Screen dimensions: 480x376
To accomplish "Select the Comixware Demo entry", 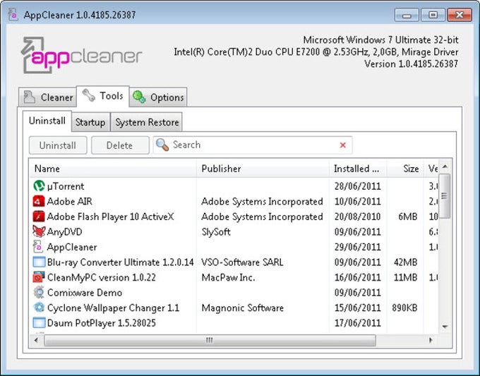I will point(85,293).
